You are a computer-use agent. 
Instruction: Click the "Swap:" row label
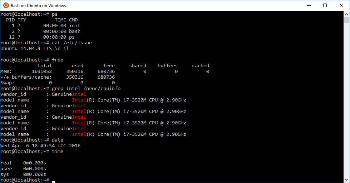(7, 83)
